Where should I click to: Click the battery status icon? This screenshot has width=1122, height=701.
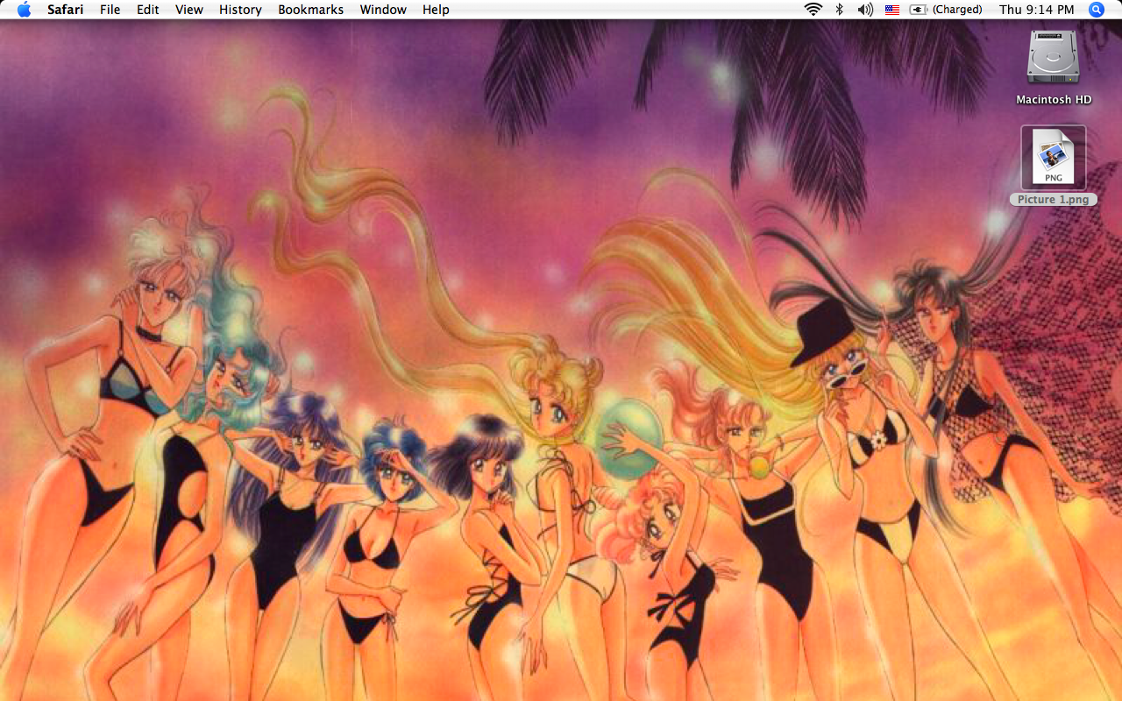[x=919, y=10]
